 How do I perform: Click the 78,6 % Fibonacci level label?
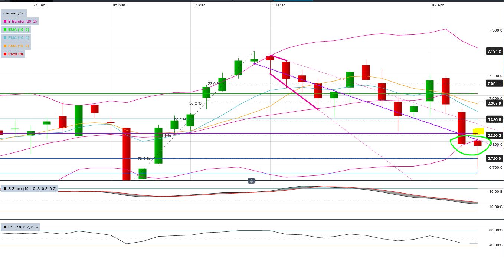coord(144,159)
